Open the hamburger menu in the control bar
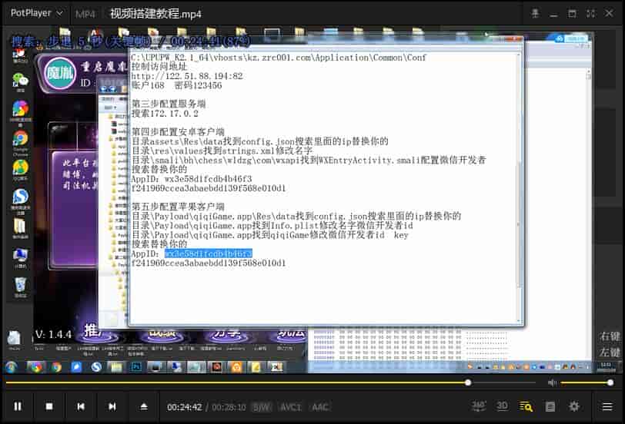 607,406
